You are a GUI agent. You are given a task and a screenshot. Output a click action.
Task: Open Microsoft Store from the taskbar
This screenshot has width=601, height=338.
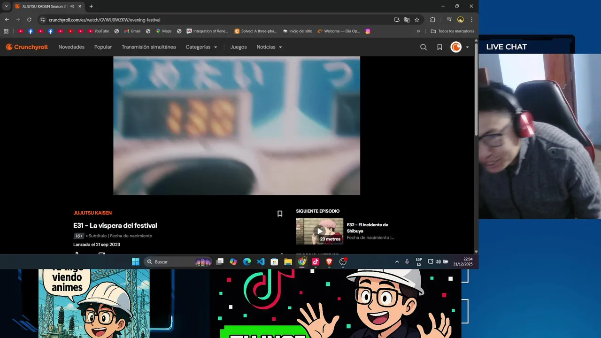pos(274,261)
